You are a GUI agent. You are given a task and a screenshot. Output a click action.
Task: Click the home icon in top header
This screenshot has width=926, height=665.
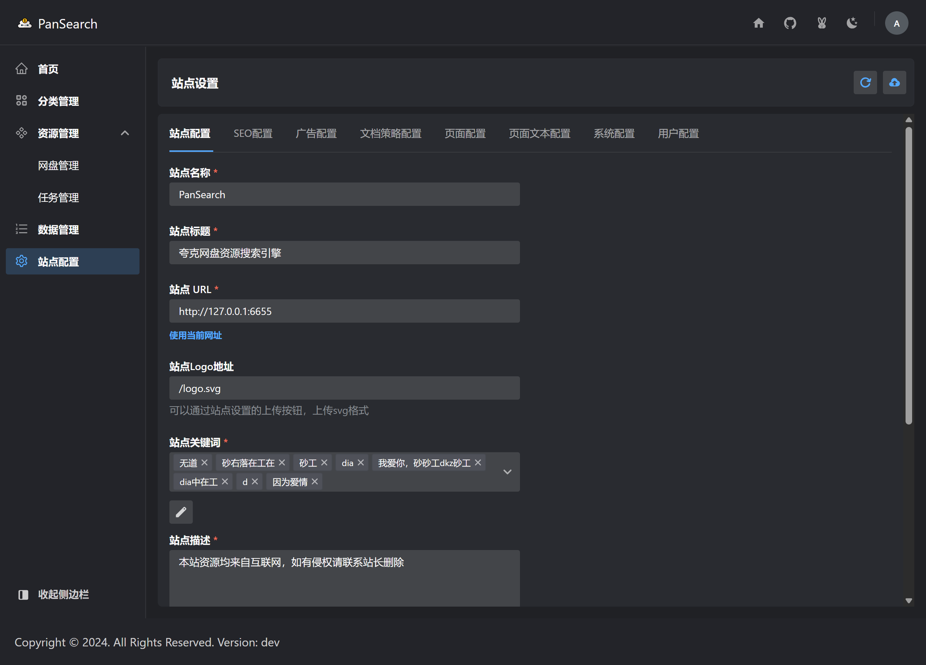pyautogui.click(x=758, y=23)
